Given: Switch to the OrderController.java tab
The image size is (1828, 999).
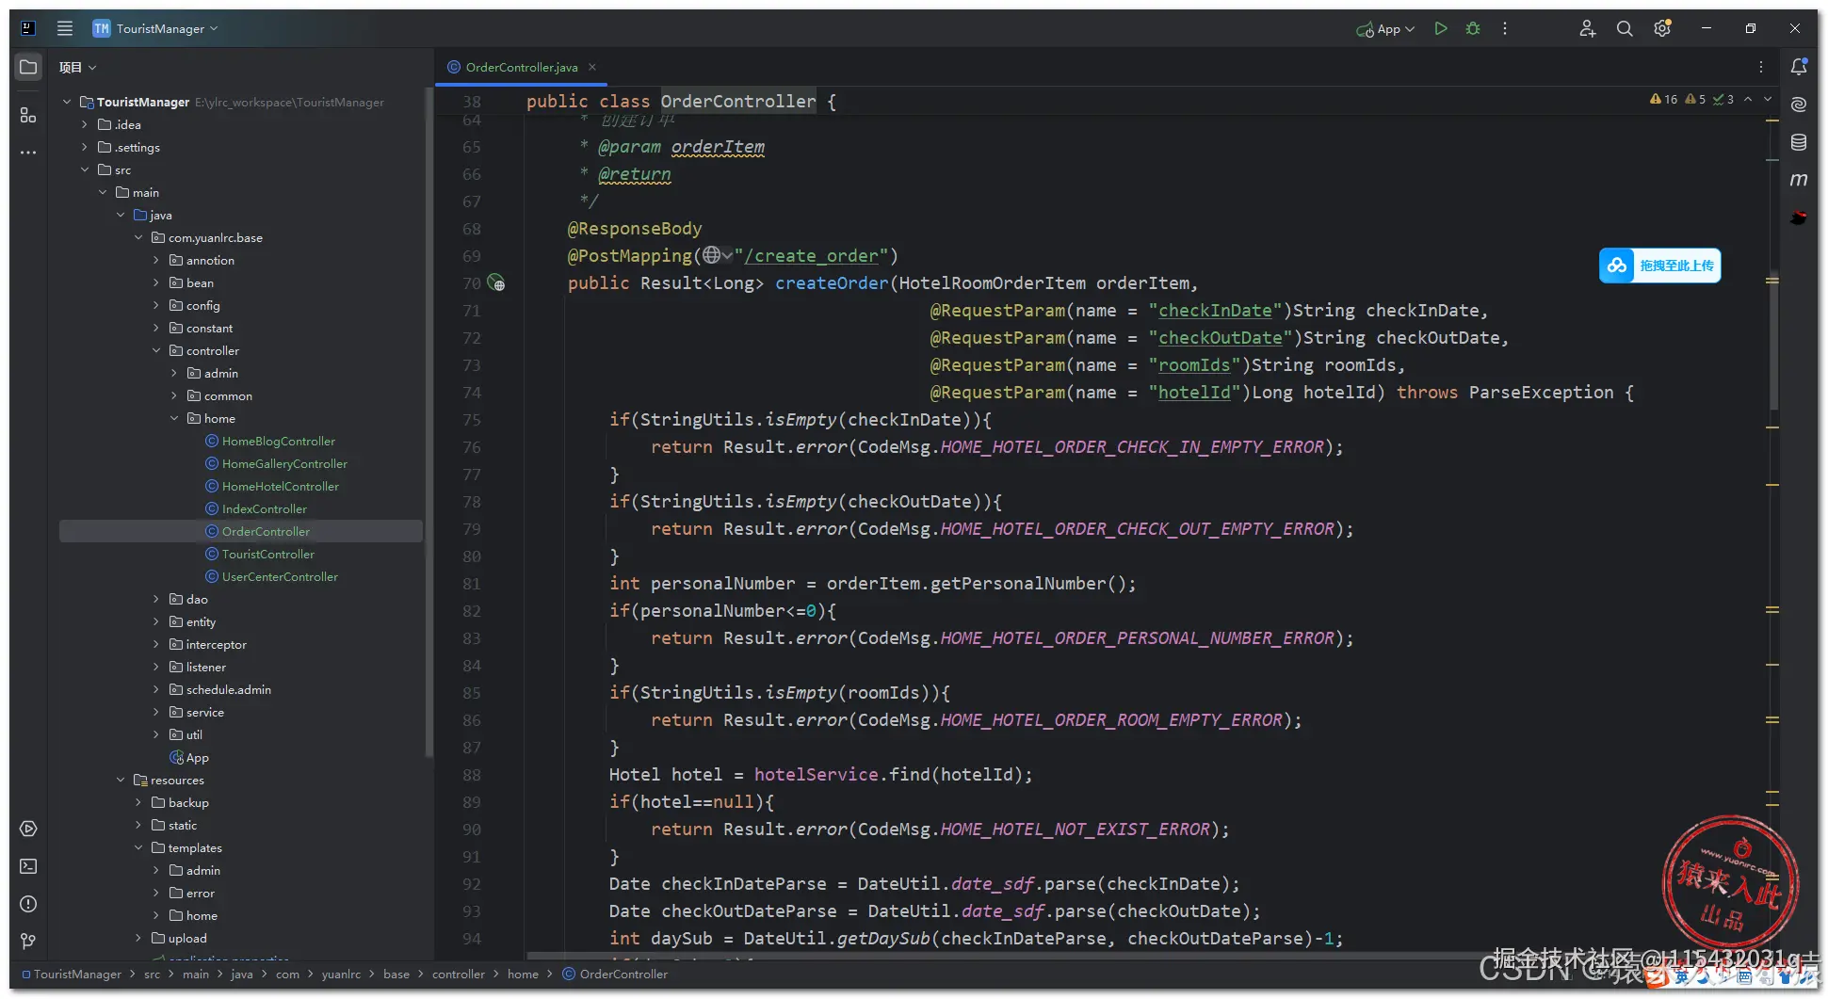Looking at the screenshot, I should click(521, 68).
